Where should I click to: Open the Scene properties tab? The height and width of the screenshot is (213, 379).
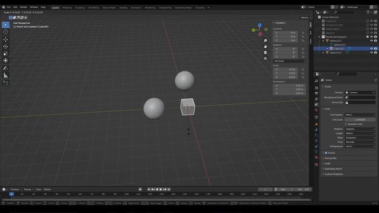[x=316, y=105]
